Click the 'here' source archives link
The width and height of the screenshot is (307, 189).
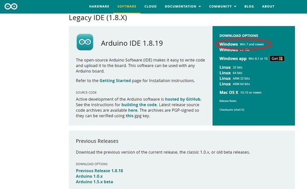[x=132, y=110]
